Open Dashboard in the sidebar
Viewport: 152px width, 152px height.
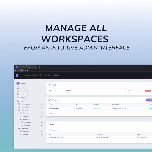click(24, 88)
